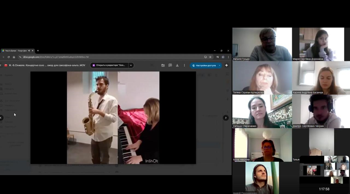Bookmark this page with the star icon
Viewport: 350px width, 194px height.
click(210, 57)
